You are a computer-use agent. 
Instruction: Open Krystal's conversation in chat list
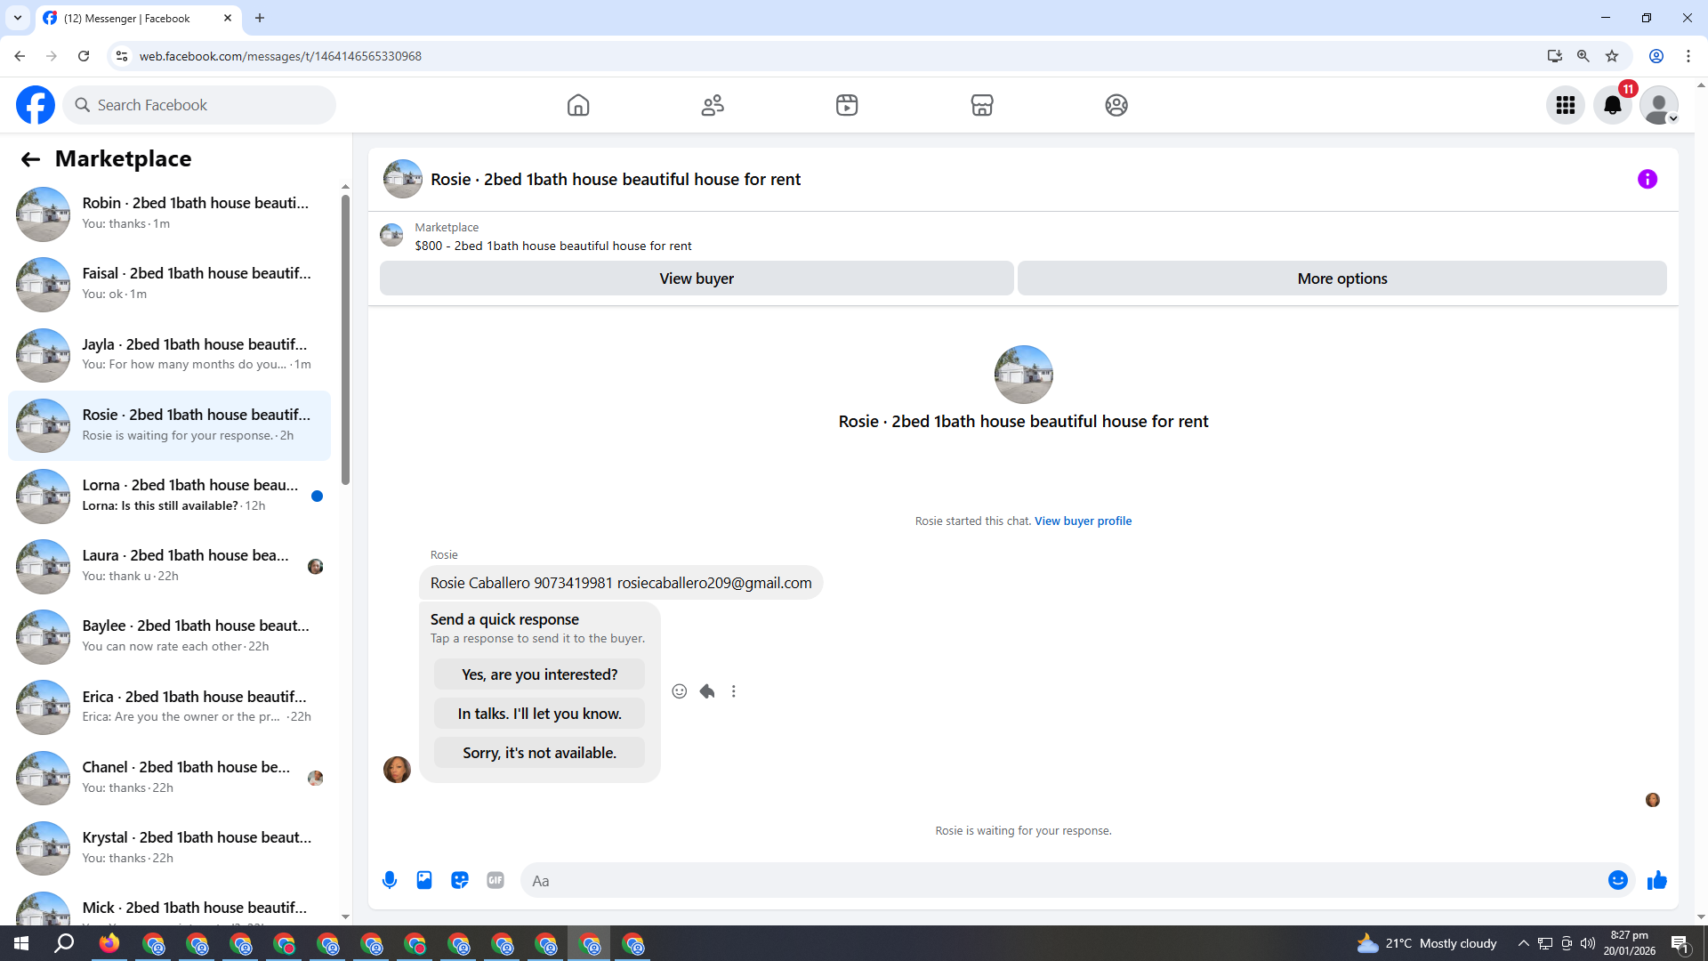tap(169, 848)
